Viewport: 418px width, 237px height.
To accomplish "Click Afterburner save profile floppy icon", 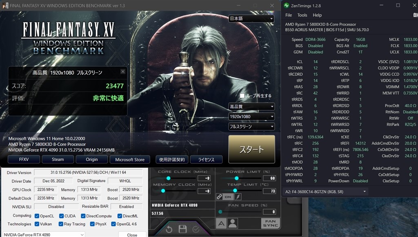I will (182, 229).
